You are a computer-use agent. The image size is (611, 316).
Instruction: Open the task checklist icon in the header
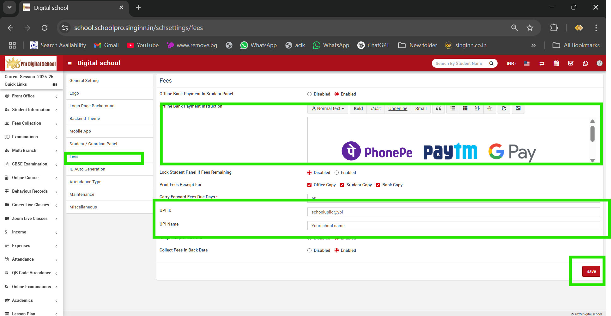571,64
